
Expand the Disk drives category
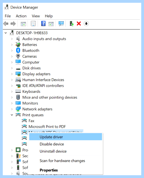tap(12, 68)
